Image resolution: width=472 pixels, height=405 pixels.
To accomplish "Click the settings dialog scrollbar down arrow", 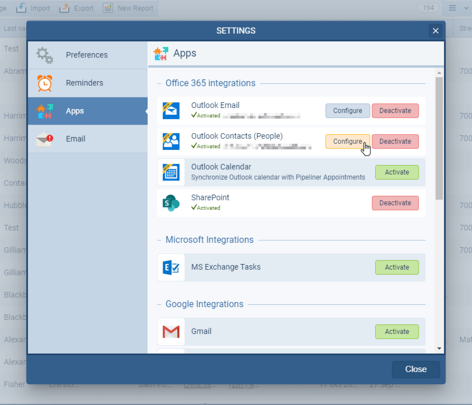I will click(x=439, y=347).
